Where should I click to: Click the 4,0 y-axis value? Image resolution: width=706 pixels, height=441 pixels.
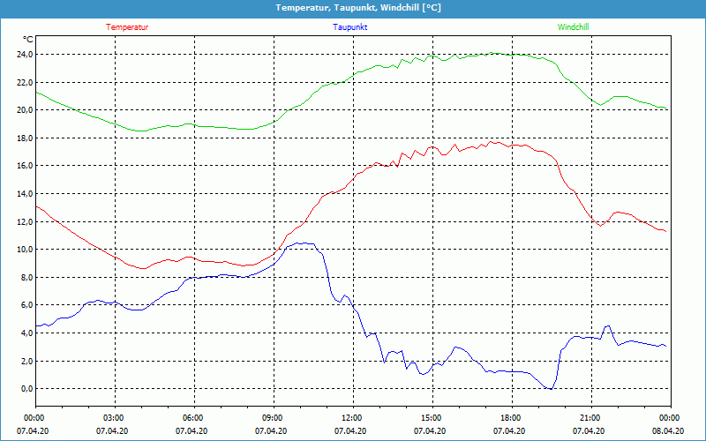pos(26,333)
